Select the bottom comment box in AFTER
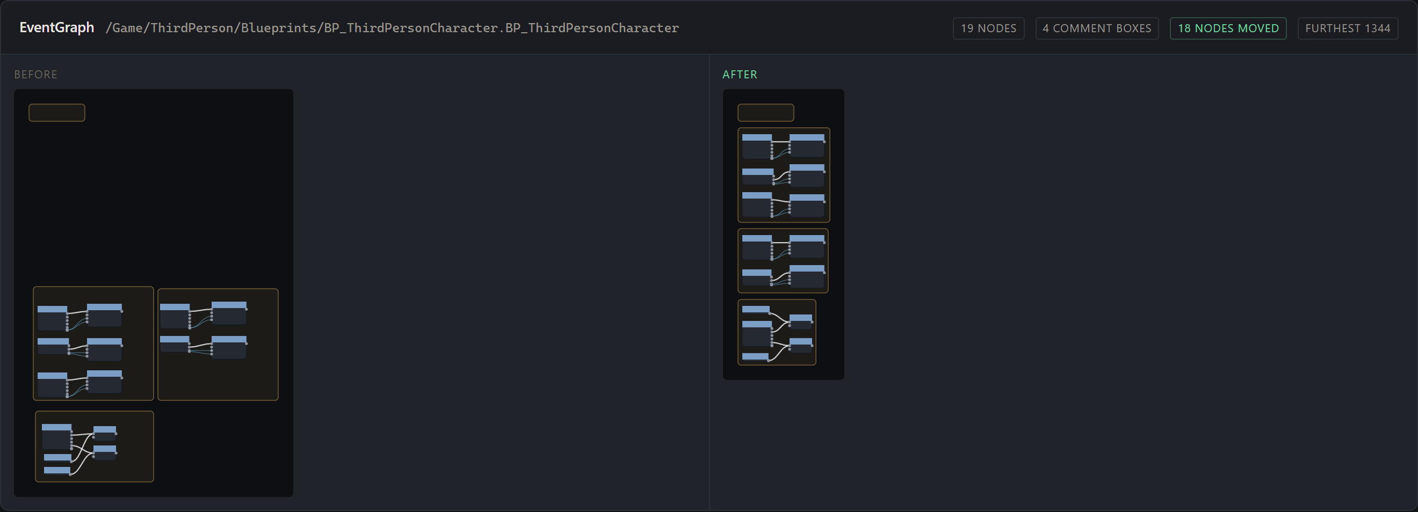 776,332
